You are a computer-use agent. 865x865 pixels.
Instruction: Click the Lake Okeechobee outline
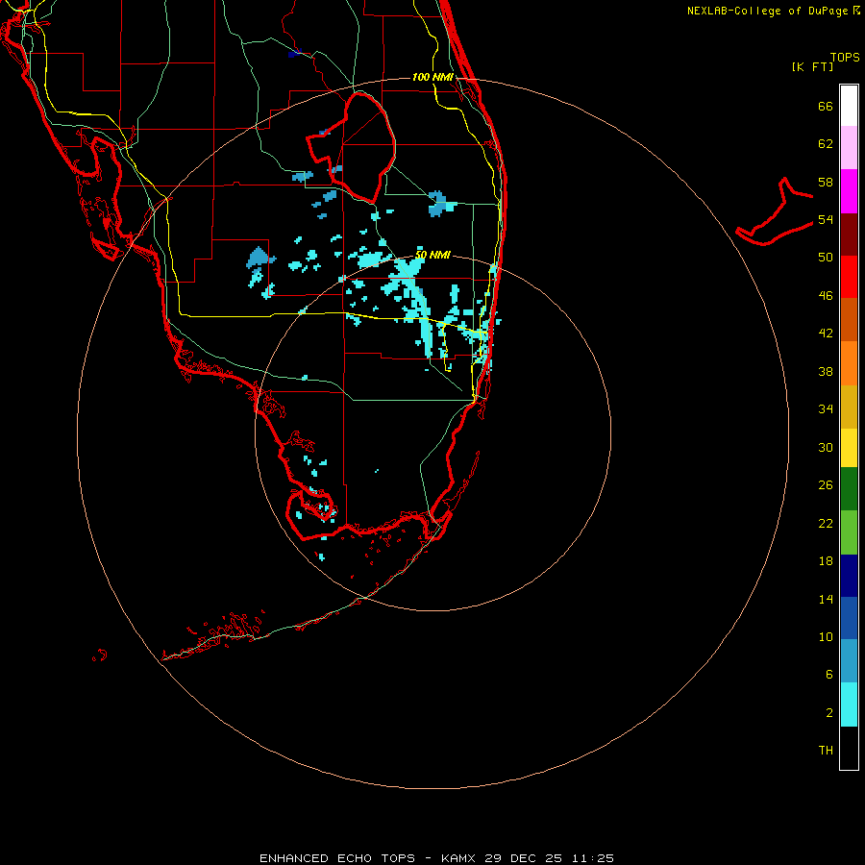(x=352, y=148)
